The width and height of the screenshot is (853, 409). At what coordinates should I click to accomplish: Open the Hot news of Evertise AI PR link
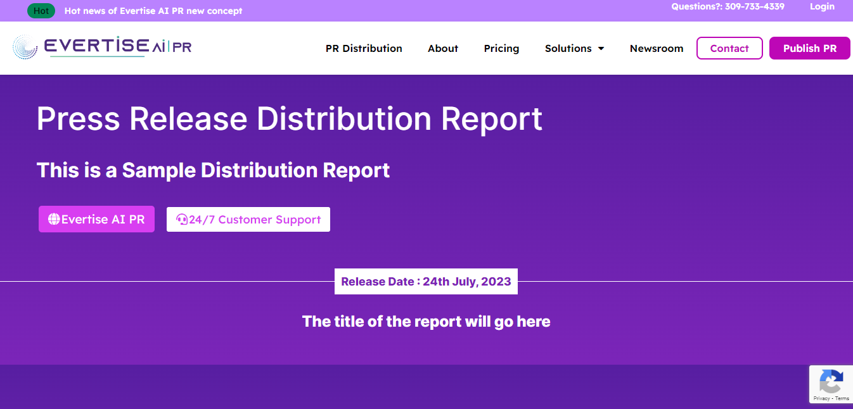pyautogui.click(x=153, y=11)
